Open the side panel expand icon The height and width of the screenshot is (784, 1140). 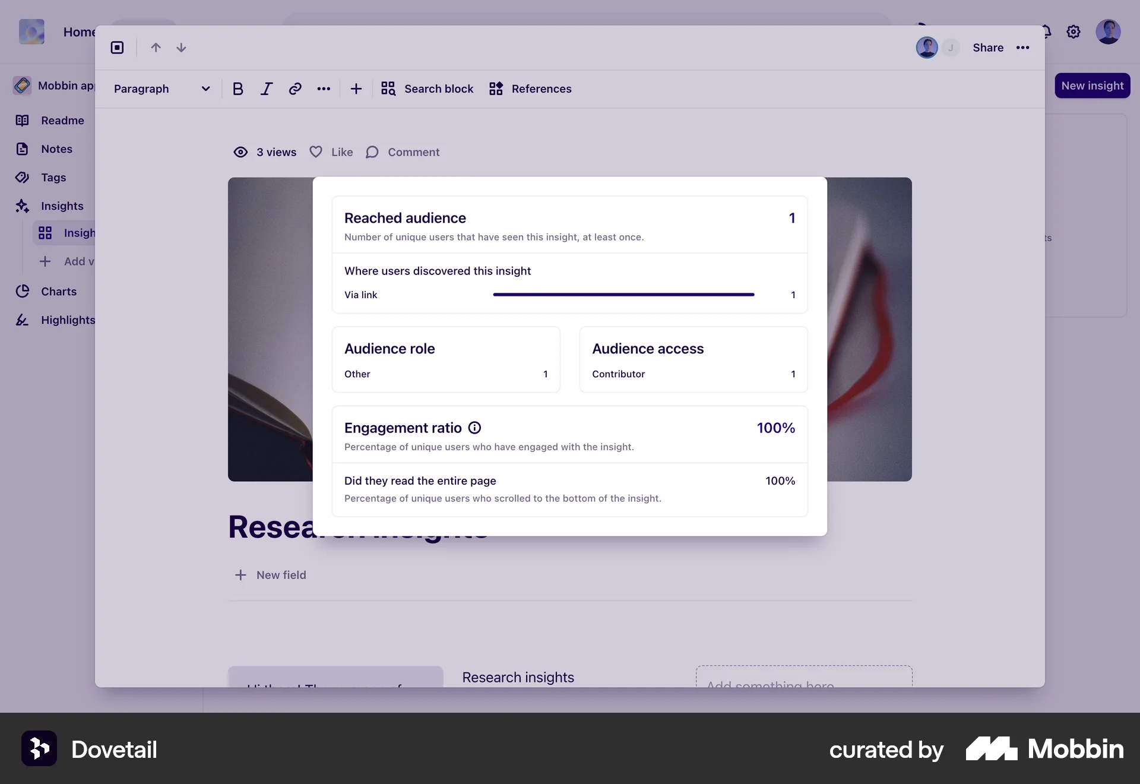117,48
